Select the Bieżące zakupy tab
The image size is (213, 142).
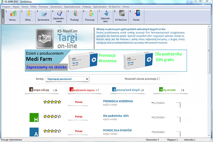pyautogui.click(x=42, y=90)
